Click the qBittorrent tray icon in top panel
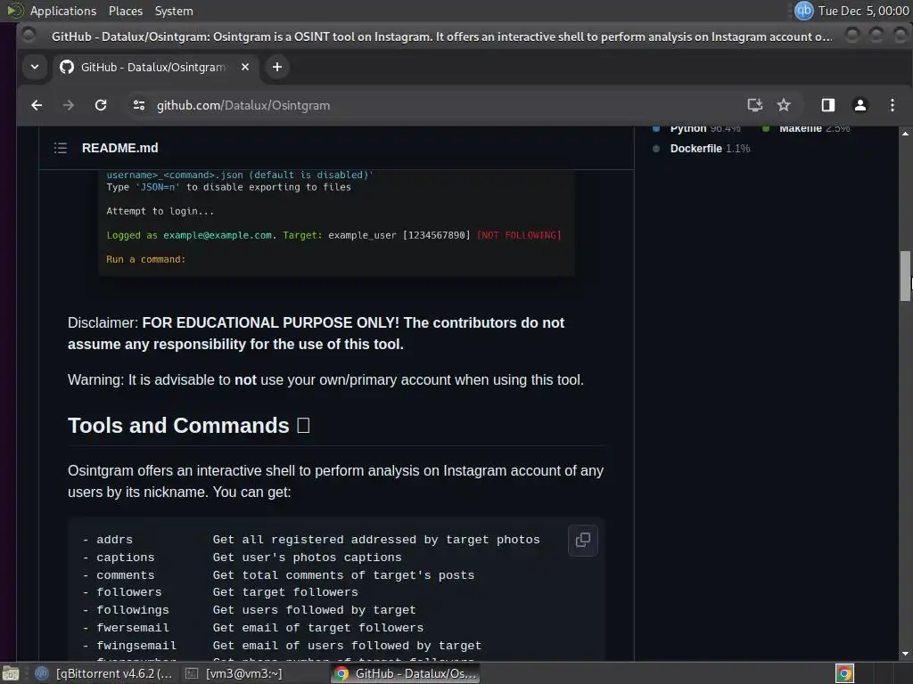Viewport: 913px width, 684px height. coord(804,11)
